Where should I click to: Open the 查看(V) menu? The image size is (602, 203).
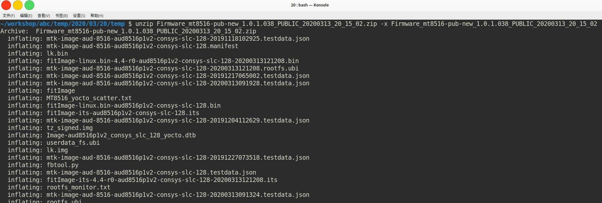click(x=44, y=16)
